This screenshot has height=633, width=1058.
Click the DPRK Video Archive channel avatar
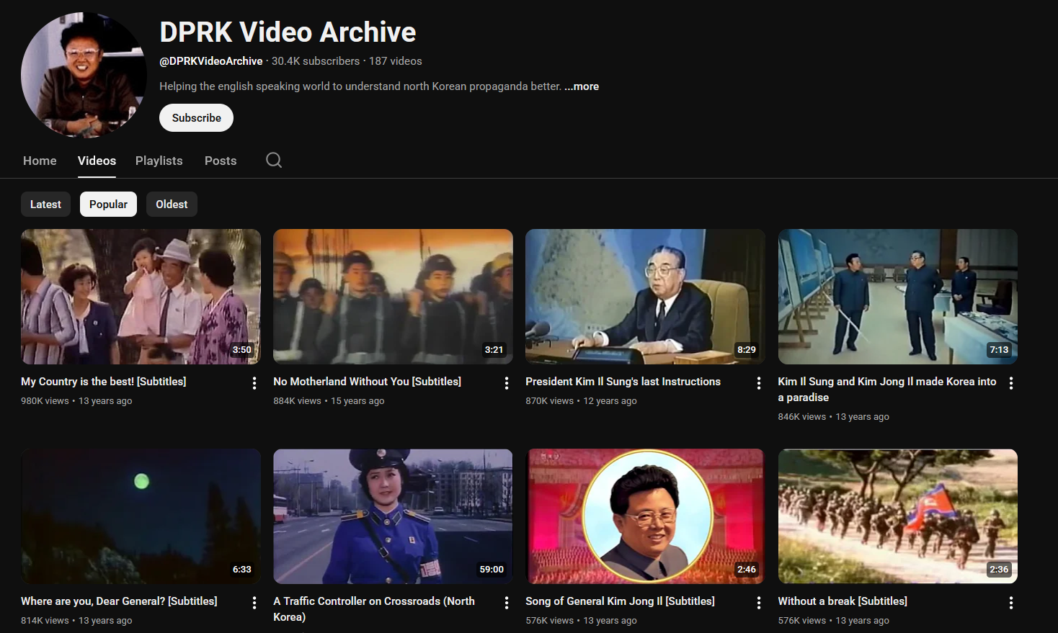point(84,75)
